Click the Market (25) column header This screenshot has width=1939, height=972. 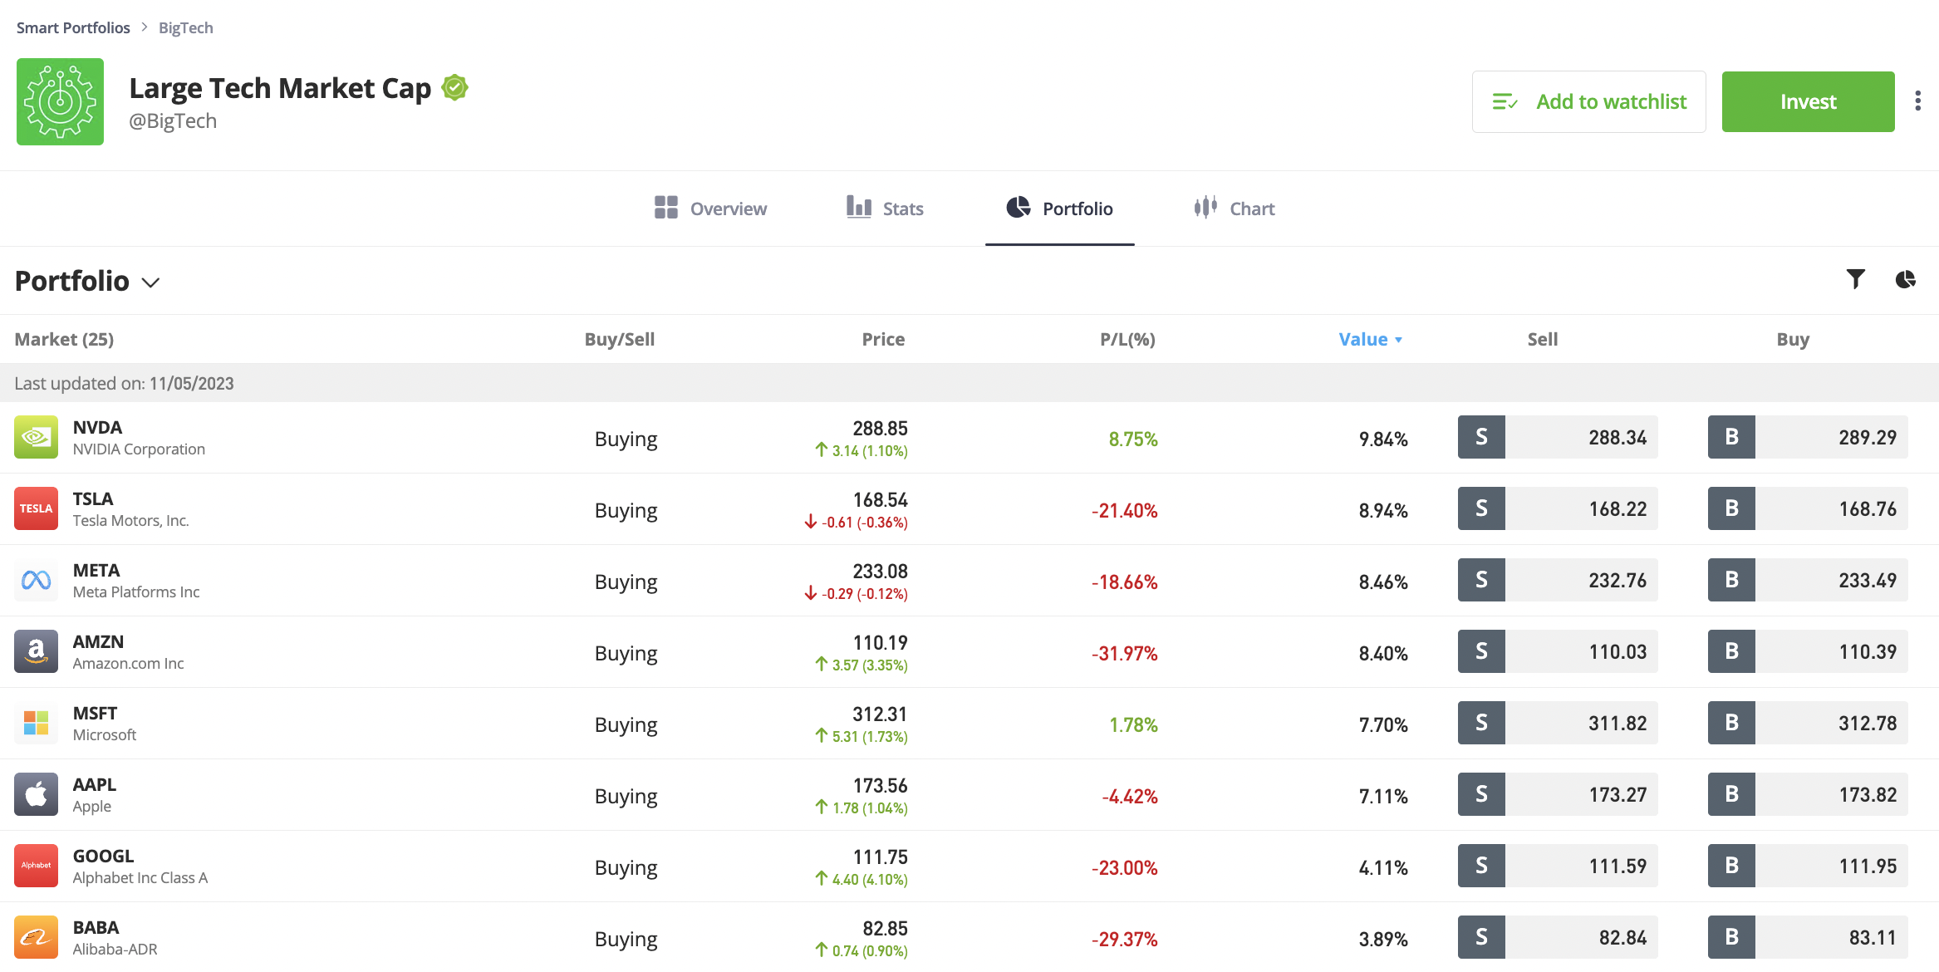coord(64,339)
